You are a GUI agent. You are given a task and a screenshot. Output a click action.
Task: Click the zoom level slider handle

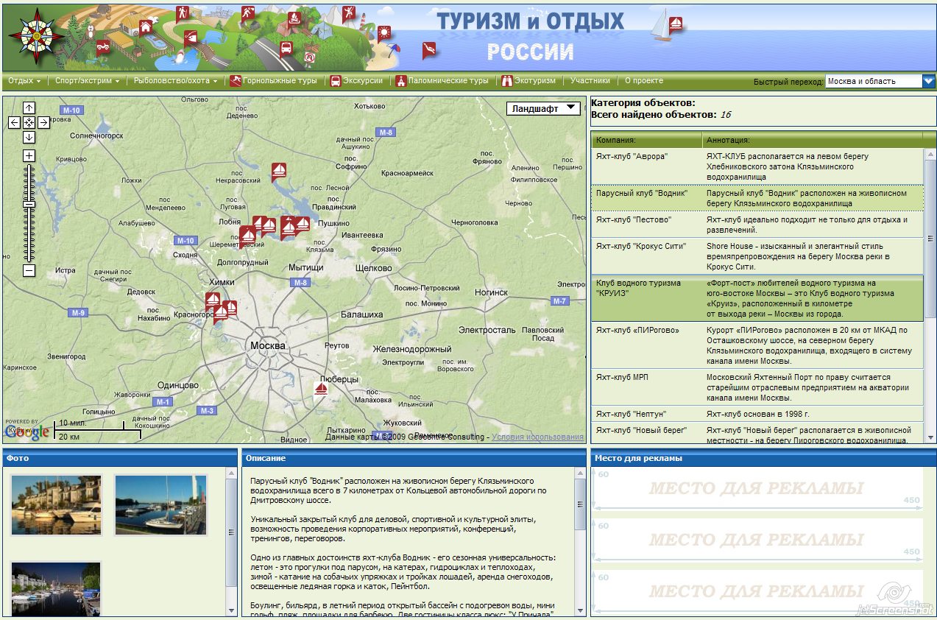click(29, 204)
